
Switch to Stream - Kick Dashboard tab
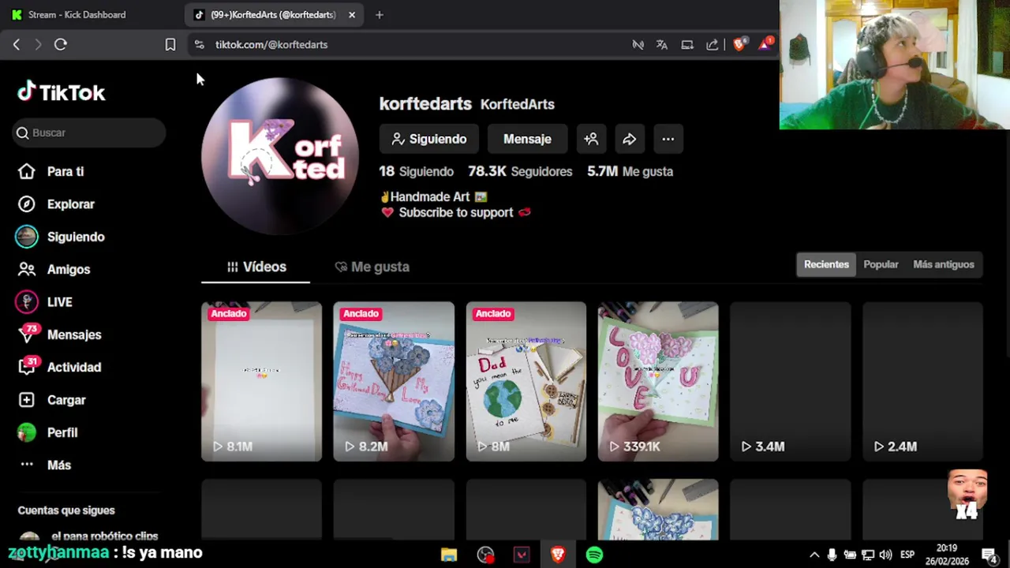pos(79,14)
